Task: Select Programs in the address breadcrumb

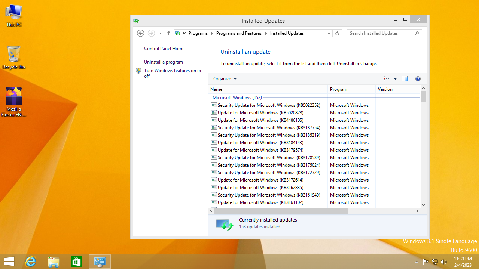Action: 198,33
